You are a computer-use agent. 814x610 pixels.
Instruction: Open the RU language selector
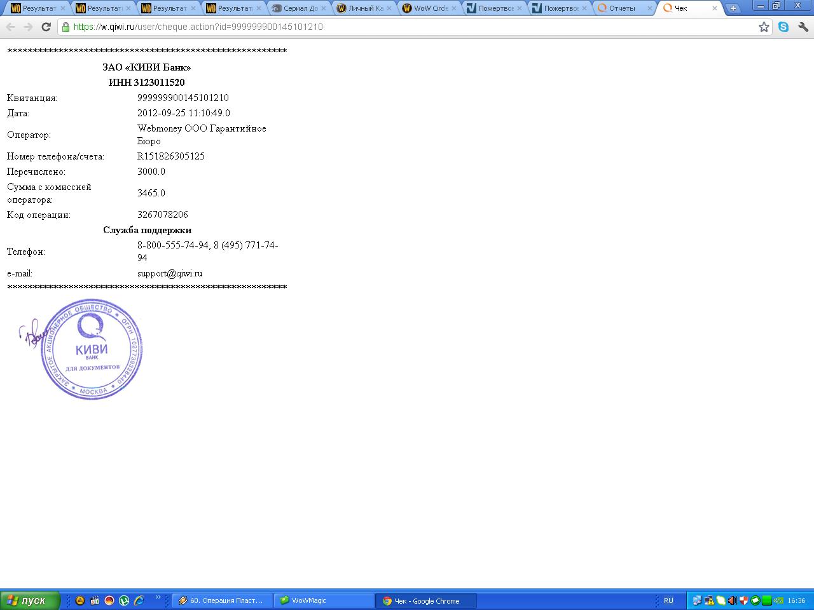pos(668,600)
